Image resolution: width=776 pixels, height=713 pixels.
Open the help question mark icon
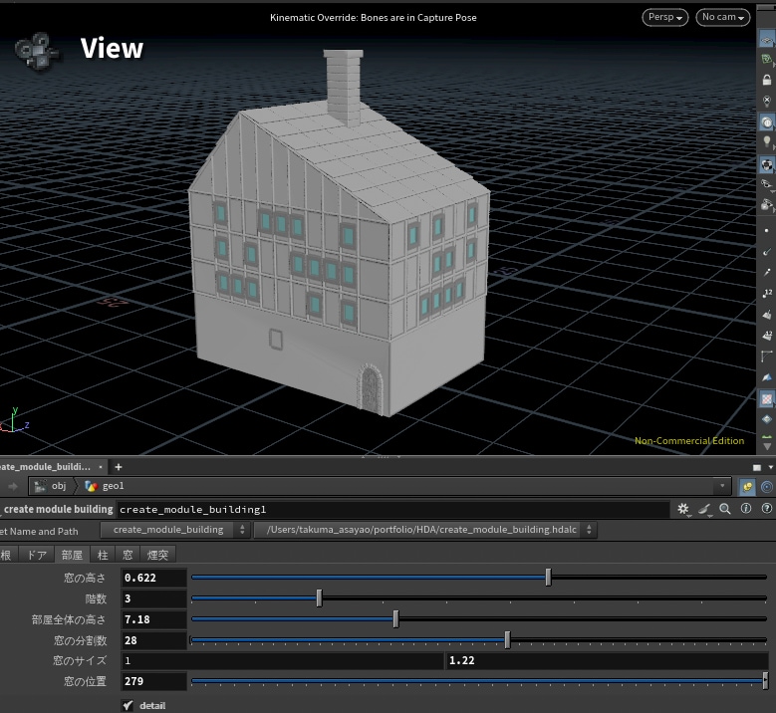(767, 509)
